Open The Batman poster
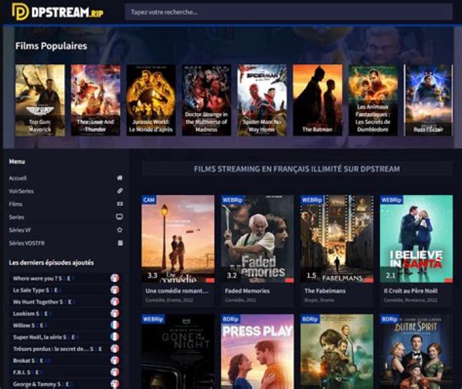This screenshot has width=462, height=389. tap(318, 100)
